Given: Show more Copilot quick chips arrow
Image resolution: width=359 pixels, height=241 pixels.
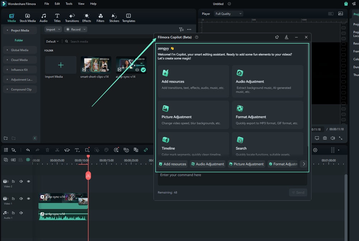Looking at the screenshot, I should (x=304, y=164).
